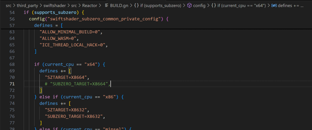Click braces icon before 'if (supports_subzero)' breadcrumb

[136, 6]
